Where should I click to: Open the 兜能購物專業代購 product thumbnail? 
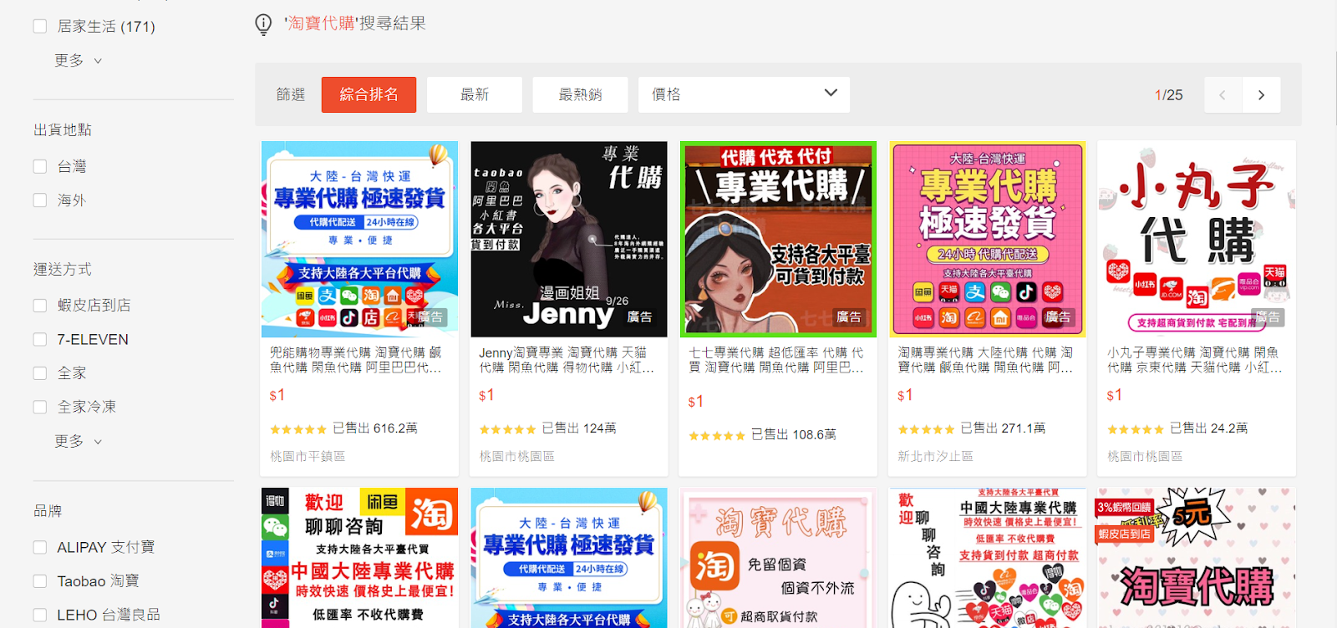coord(359,239)
